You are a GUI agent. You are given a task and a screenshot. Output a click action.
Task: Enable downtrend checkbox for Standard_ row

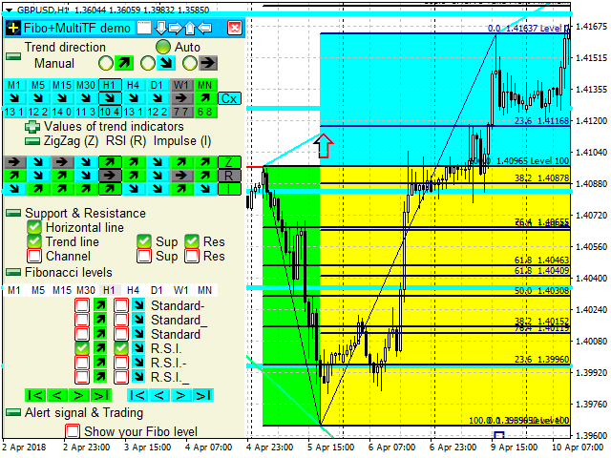pos(121,320)
